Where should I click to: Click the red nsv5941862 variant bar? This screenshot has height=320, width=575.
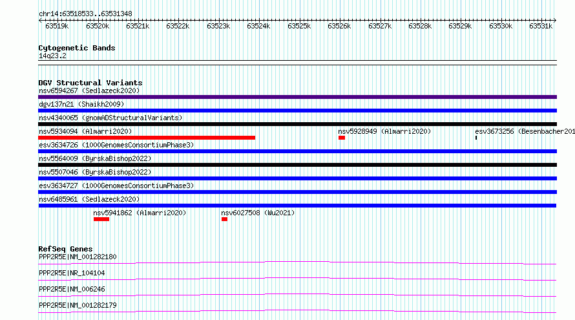pos(101,219)
